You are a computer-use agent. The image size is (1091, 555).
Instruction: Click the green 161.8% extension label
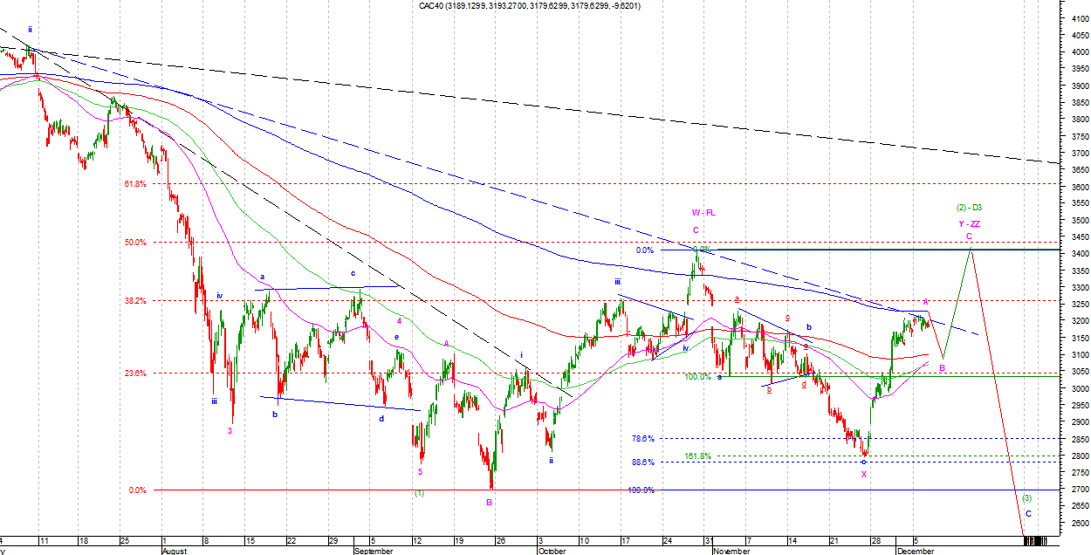pyautogui.click(x=696, y=456)
